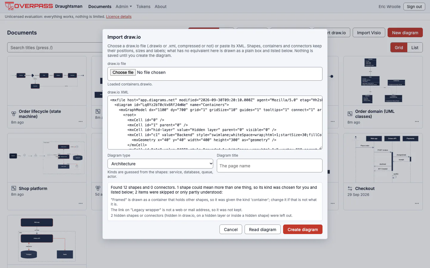Click the Sign out button

[414, 7]
